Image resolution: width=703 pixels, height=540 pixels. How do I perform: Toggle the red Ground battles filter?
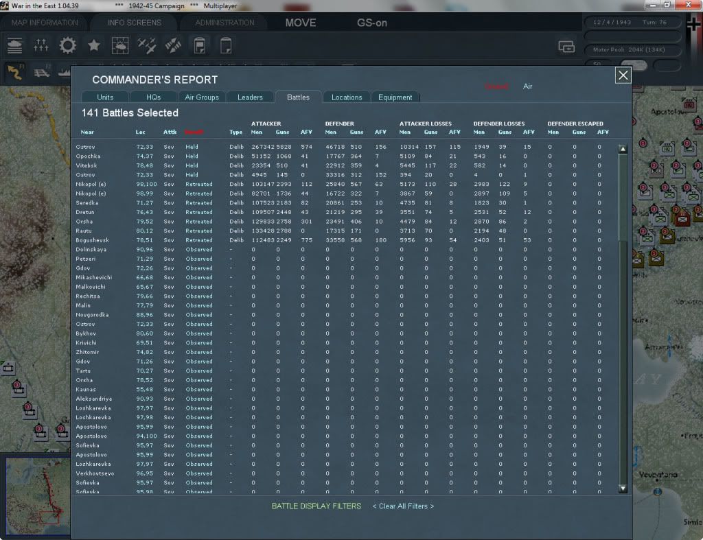click(497, 86)
